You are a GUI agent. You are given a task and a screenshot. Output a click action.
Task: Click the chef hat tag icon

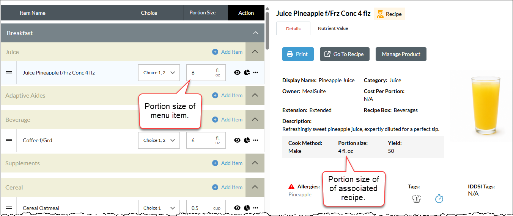click(416, 199)
